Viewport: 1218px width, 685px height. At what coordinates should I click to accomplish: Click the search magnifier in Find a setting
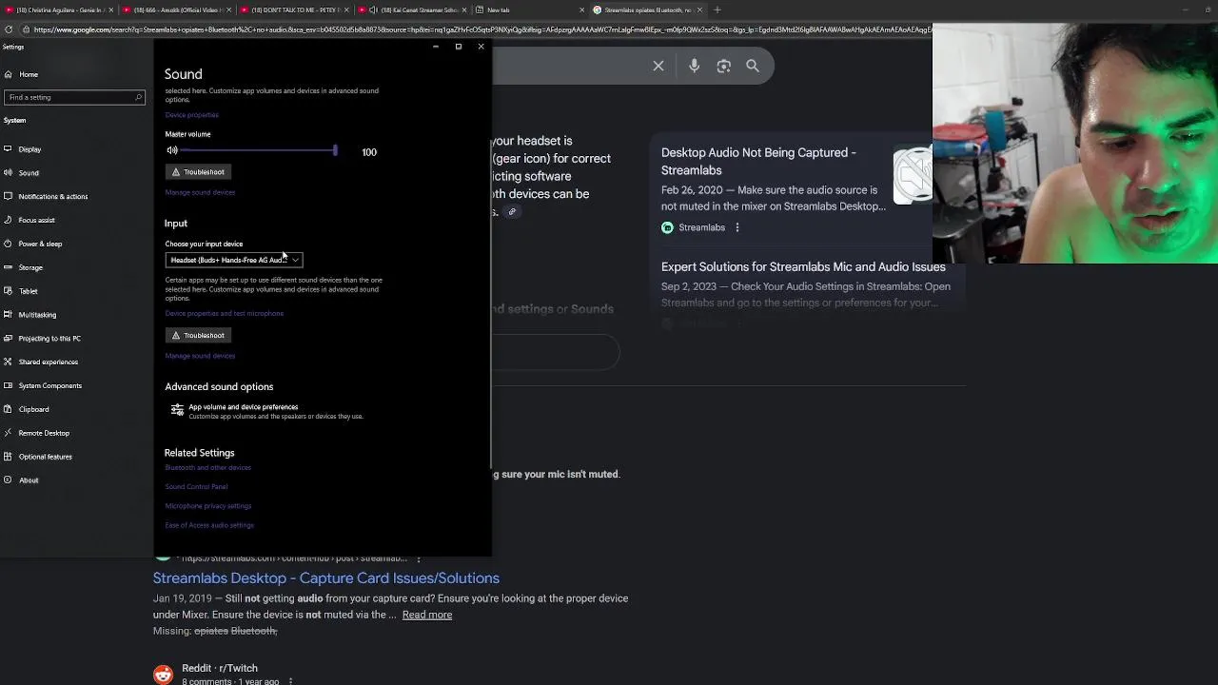pos(138,97)
